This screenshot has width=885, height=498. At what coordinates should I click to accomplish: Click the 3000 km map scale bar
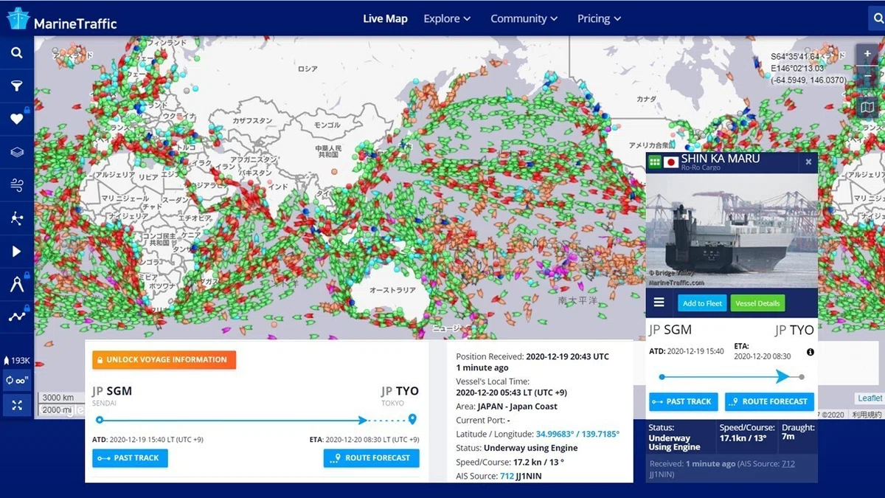63,398
